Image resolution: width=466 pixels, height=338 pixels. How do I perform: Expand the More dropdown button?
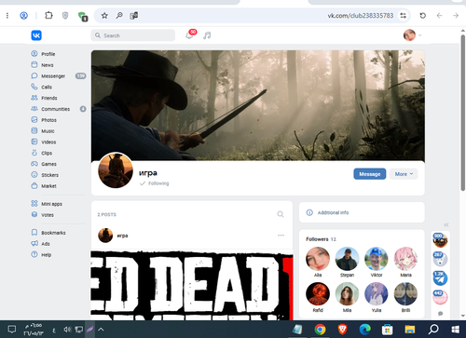click(x=404, y=174)
